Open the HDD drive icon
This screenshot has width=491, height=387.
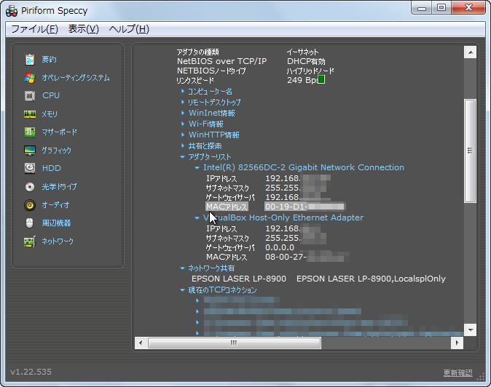click(30, 168)
